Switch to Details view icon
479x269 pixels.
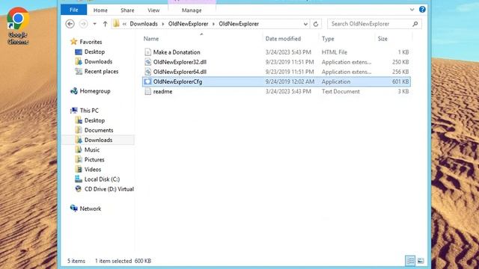(x=410, y=261)
